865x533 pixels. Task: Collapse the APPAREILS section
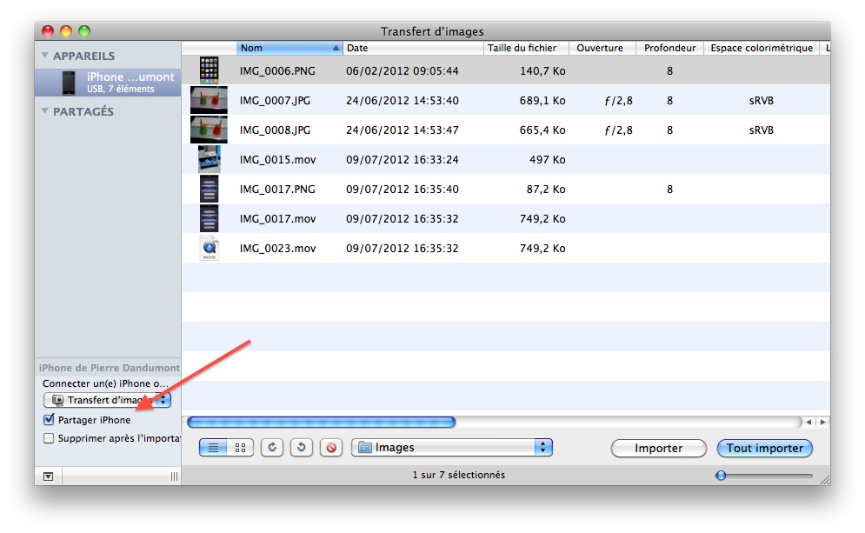point(45,56)
